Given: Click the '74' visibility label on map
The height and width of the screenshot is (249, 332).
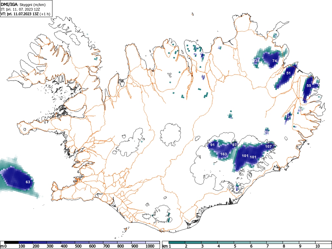Looking at the screenshot, I should tap(275, 61).
